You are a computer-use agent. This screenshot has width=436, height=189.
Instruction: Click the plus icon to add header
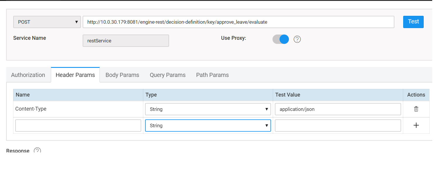tap(416, 125)
